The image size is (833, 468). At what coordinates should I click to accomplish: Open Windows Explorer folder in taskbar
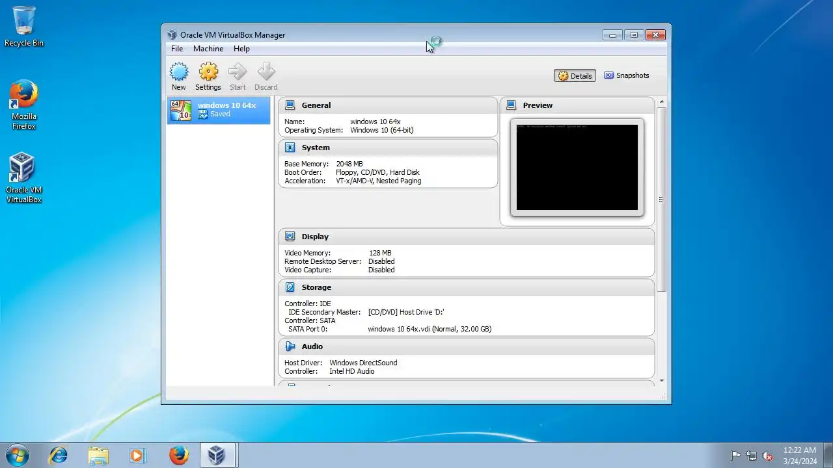click(x=98, y=455)
